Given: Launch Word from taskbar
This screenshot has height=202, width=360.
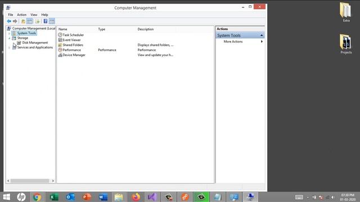Looking at the screenshot, I should tap(103, 197).
